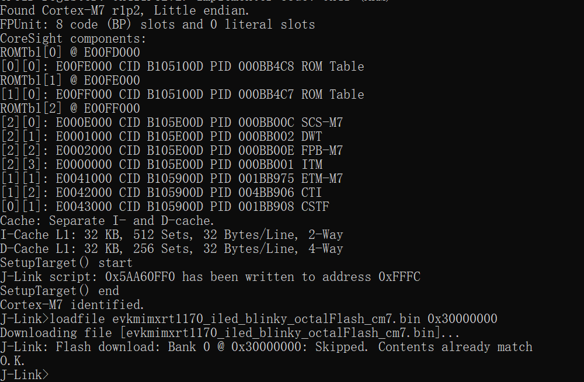Click the 'SetupTarget() end' line
Image resolution: width=584 pixels, height=382 pixels.
tap(59, 291)
